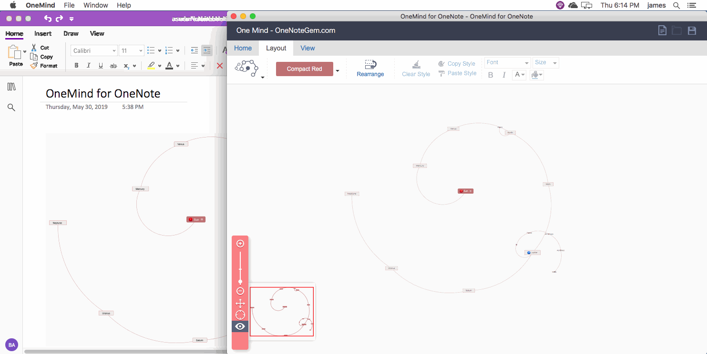Click Clear Style in OneMind toolbar
Screen dimensions: 707x354
[x=416, y=69]
